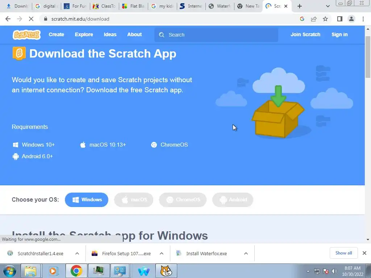Click the Scratch logo
The image size is (371, 278).
tap(26, 35)
